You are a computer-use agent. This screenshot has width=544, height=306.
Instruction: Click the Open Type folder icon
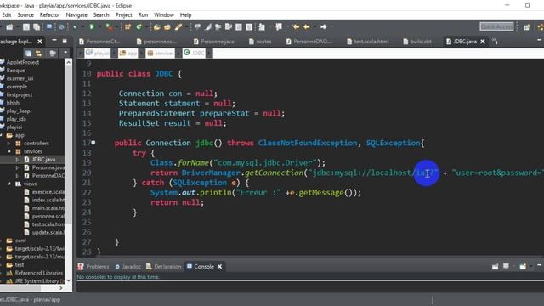click(156, 26)
